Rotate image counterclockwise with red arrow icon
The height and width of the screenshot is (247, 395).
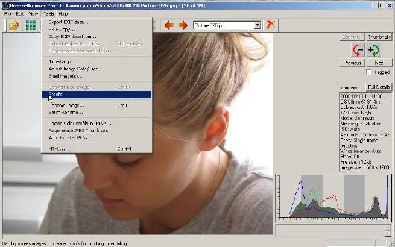358,50
